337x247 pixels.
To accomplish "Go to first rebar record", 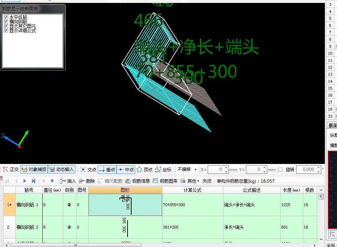I will 7,181.
